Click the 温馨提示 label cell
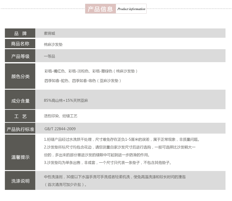Screen dimensions: 232x201 tap(20, 152)
